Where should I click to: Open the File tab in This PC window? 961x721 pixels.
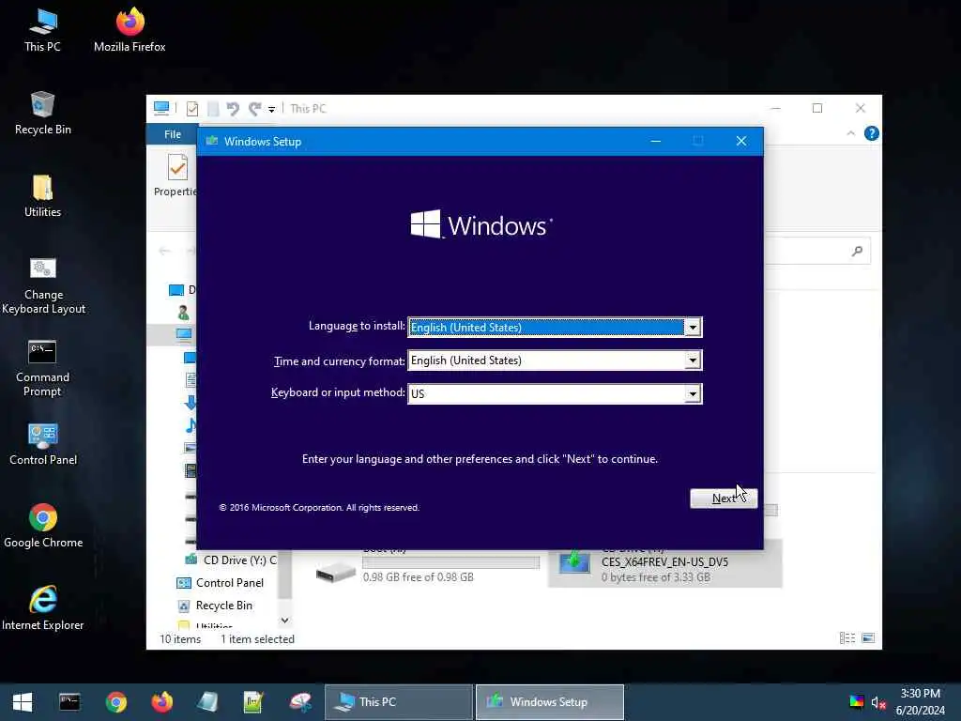[173, 134]
